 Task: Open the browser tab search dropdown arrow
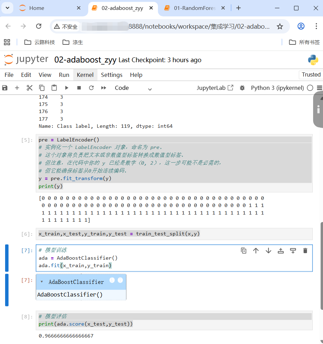click(7, 8)
